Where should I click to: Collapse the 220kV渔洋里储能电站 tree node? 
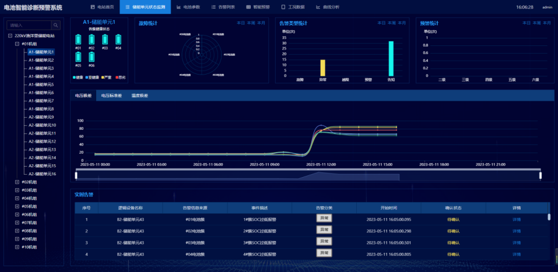pyautogui.click(x=10, y=36)
